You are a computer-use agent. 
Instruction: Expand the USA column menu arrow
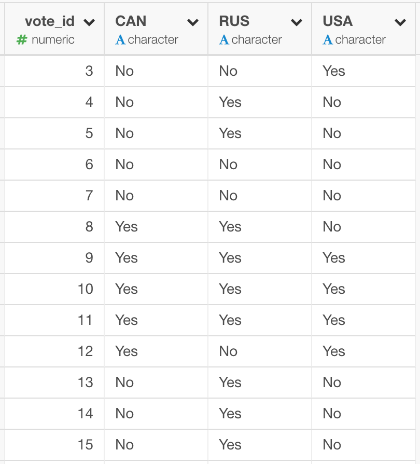400,22
